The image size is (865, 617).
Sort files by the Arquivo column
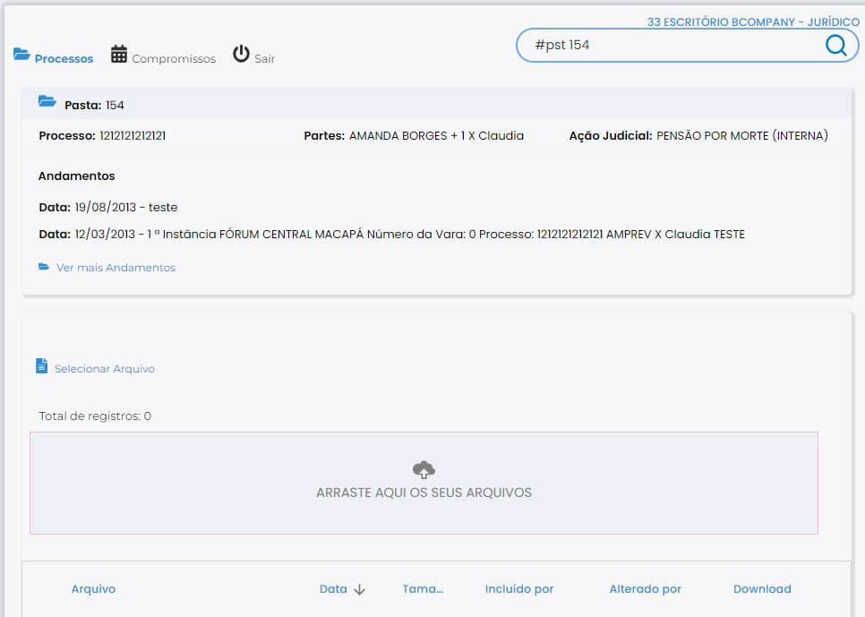click(93, 588)
